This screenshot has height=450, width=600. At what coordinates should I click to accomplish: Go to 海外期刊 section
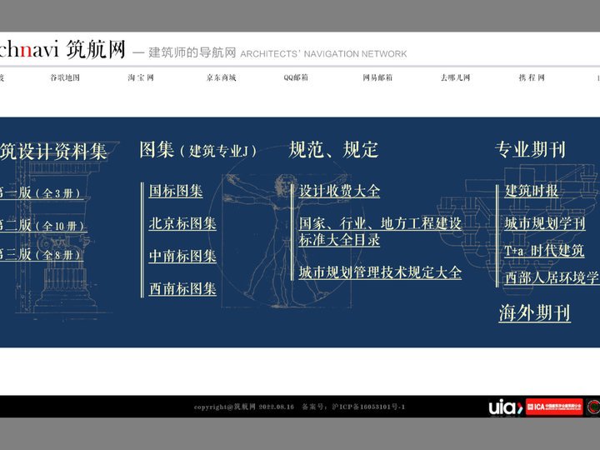coord(534,313)
